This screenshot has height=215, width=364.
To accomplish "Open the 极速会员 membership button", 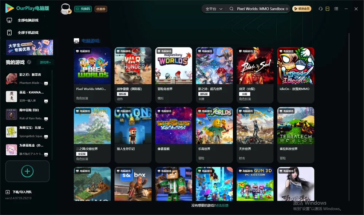I will point(302,9).
